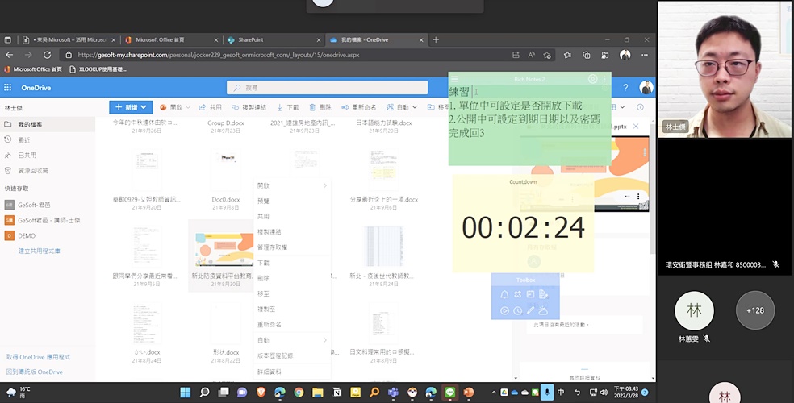Click the 建立共用程式庫 link
The image size is (794, 403).
coord(39,251)
